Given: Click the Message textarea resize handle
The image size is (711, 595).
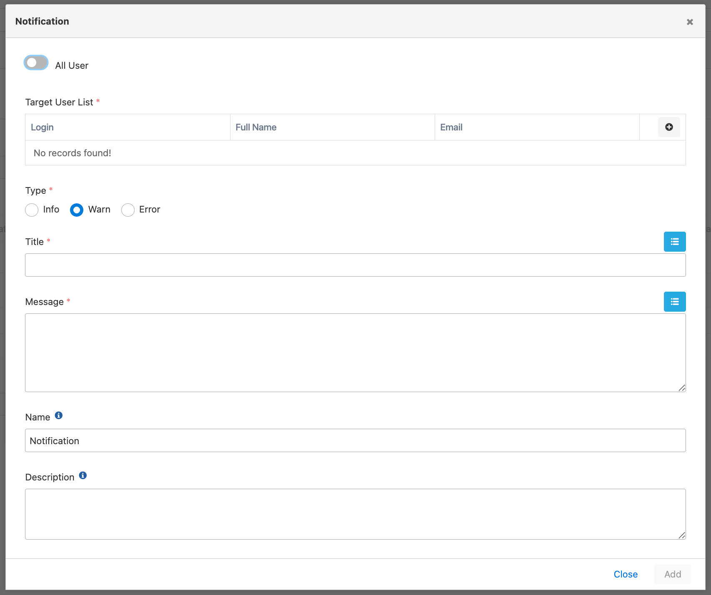Looking at the screenshot, I should point(682,387).
